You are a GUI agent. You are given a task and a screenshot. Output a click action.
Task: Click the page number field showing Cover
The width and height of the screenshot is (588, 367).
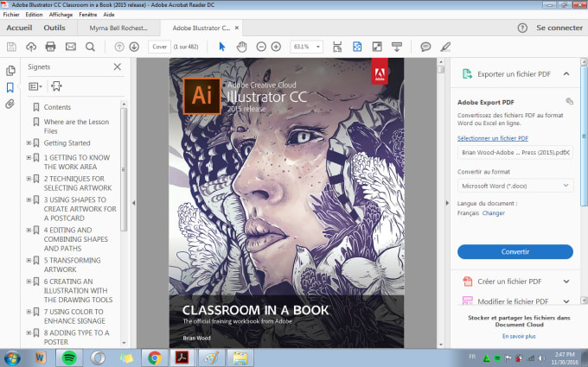pyautogui.click(x=159, y=47)
